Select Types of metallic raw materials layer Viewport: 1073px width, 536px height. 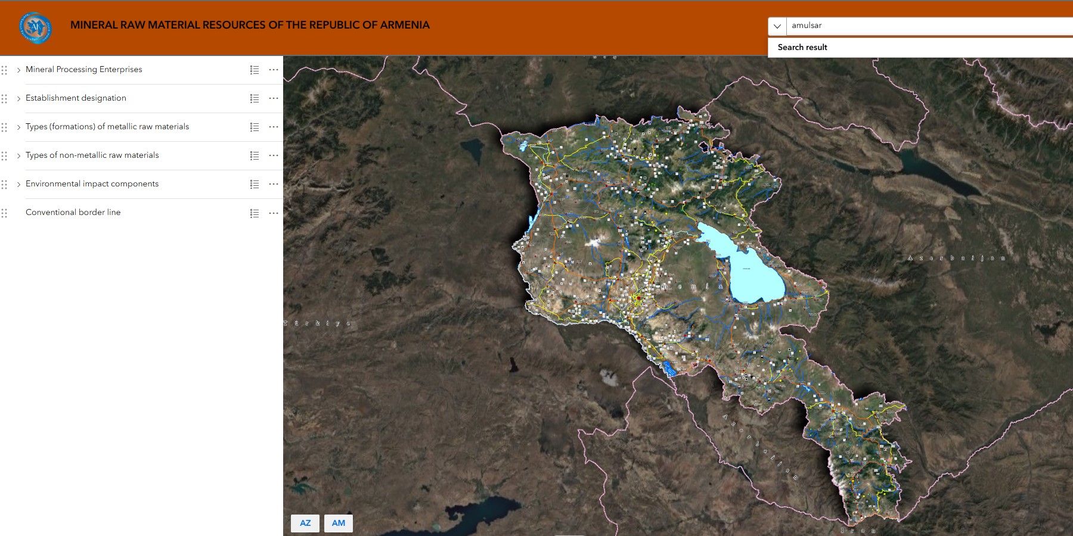pyautogui.click(x=107, y=127)
